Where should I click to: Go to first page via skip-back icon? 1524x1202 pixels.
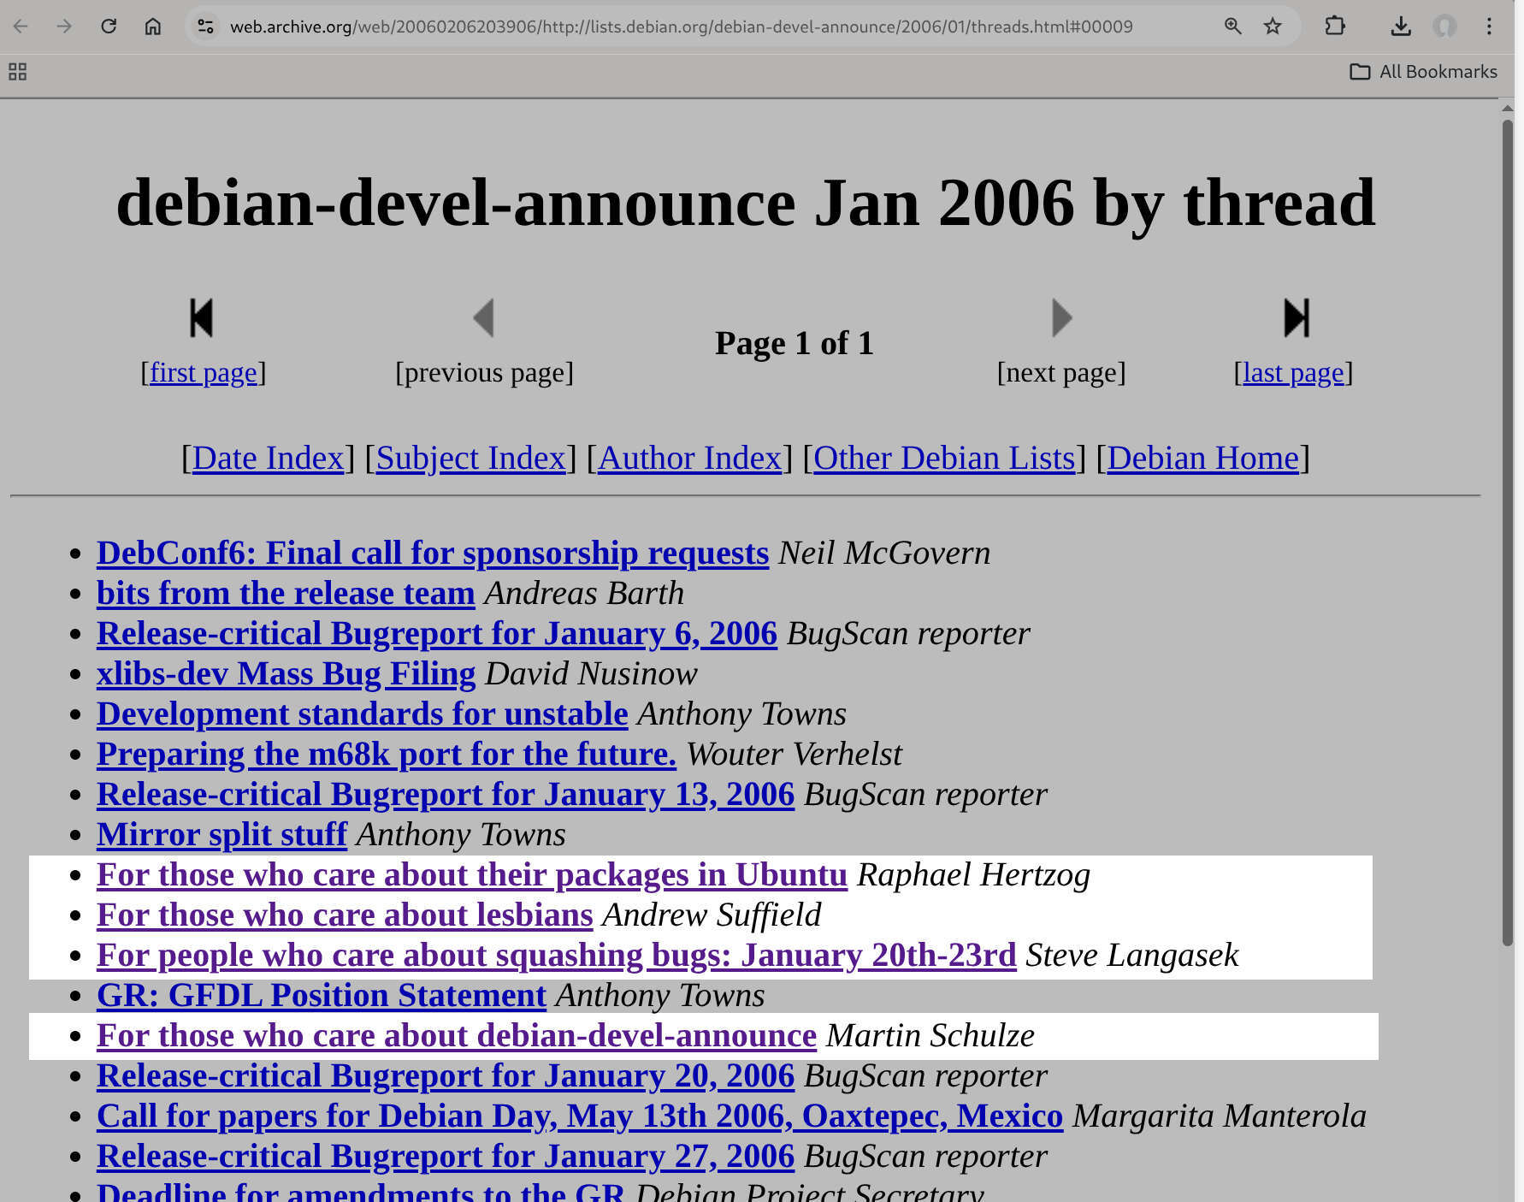pyautogui.click(x=202, y=317)
